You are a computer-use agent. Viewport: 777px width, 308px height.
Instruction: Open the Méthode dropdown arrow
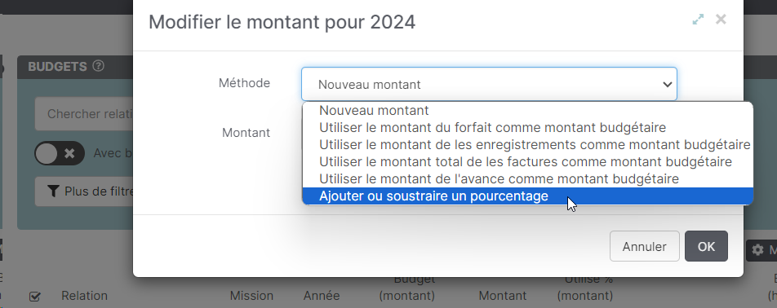[667, 84]
